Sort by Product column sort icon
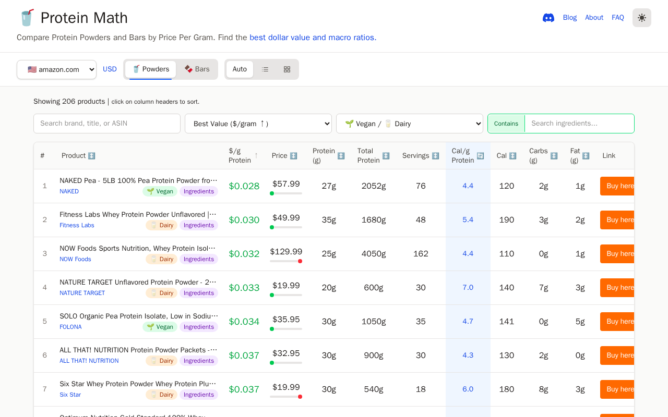Viewport: 668px width, 417px height. 92,156
